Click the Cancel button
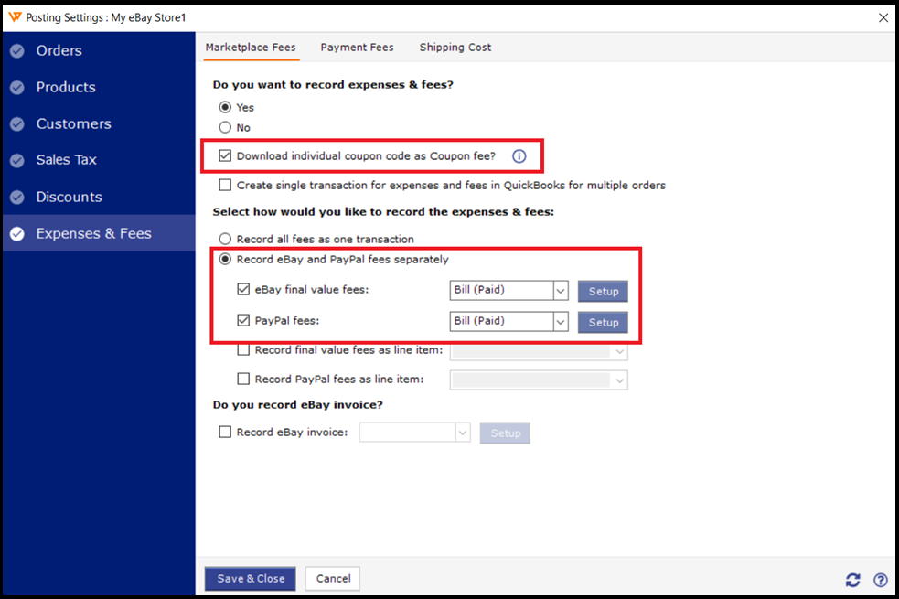Screen dimensions: 899x599 pyautogui.click(x=333, y=579)
